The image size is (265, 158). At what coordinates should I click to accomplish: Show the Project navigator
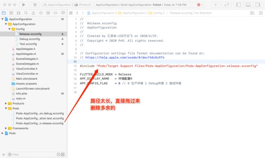pyautogui.click(x=4, y=13)
